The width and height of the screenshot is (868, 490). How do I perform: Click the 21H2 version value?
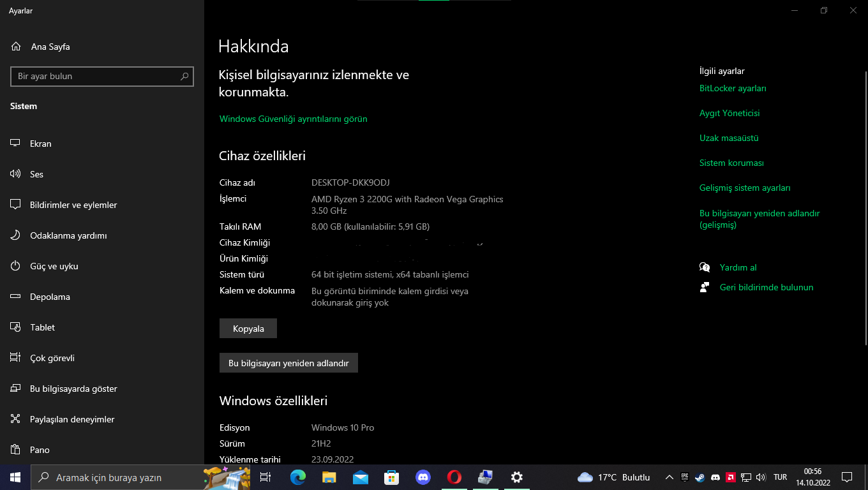(x=321, y=443)
